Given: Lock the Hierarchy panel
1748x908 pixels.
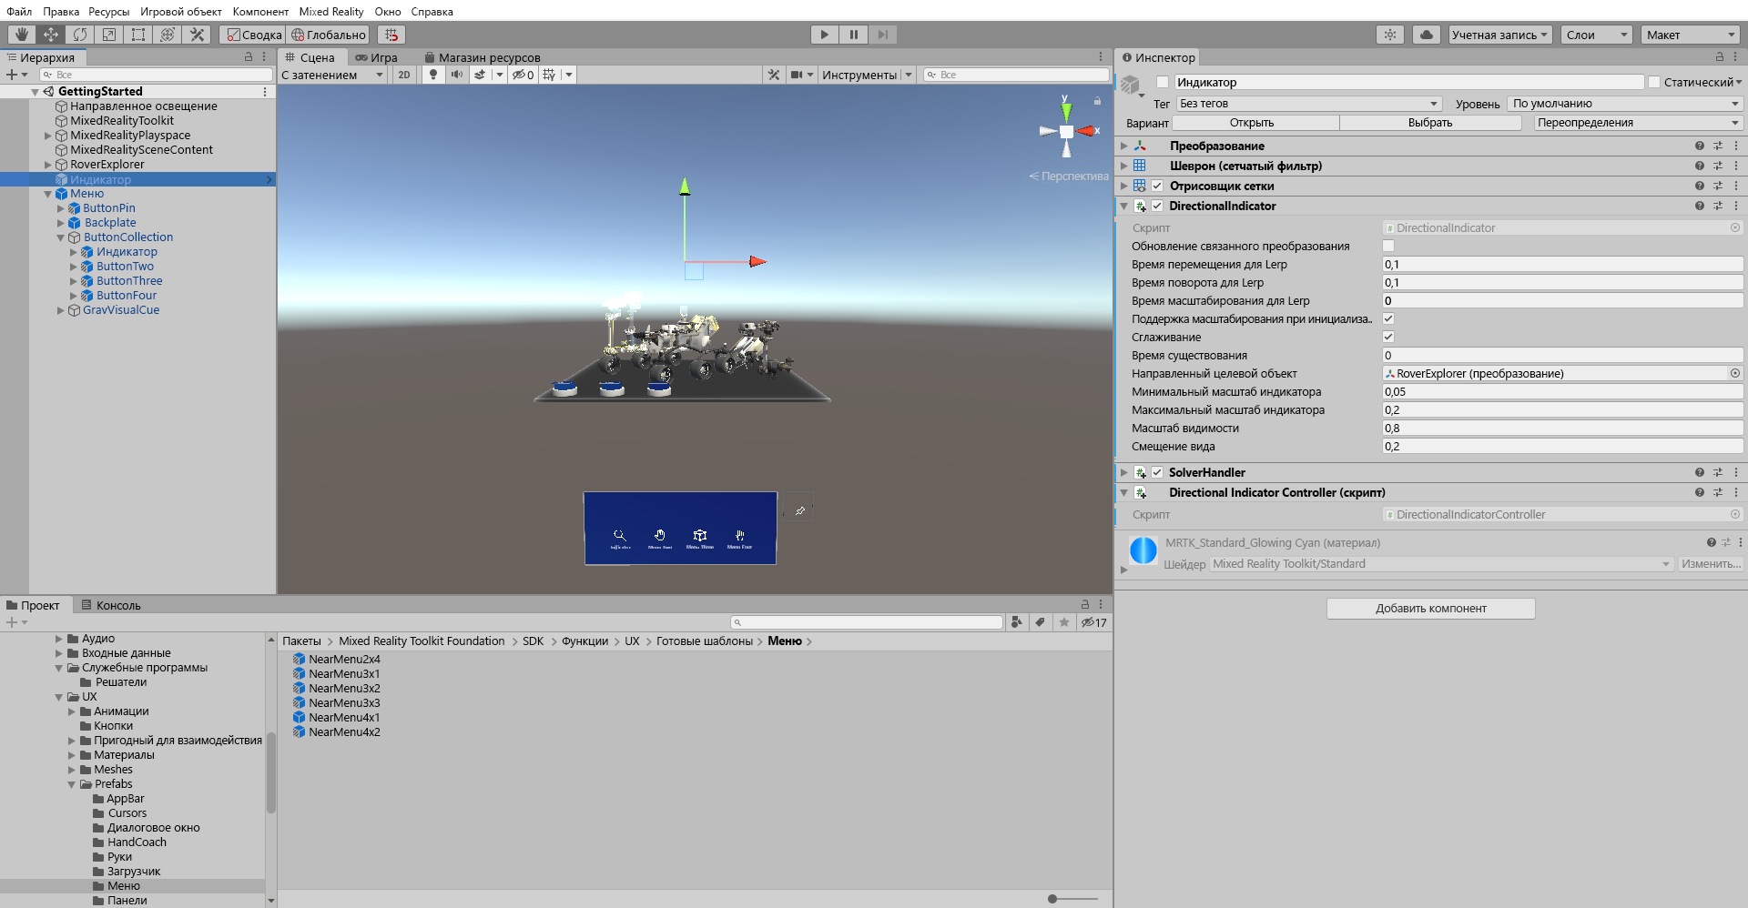Looking at the screenshot, I should tap(249, 56).
